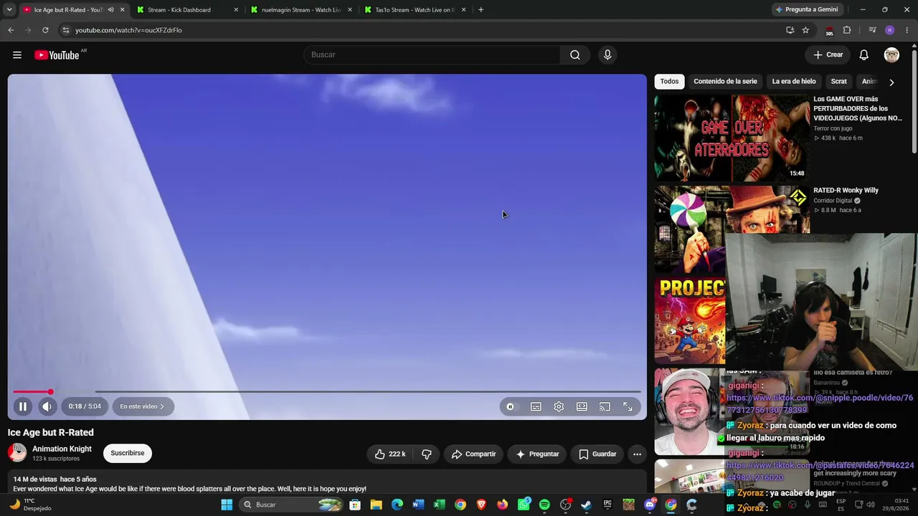Mute the Ice Age tab audio

tap(110, 10)
